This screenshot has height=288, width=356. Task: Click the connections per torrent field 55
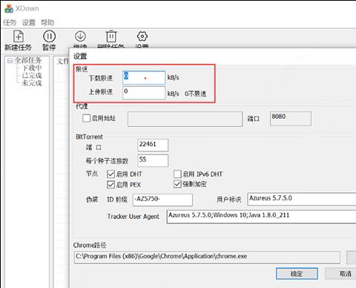click(153, 160)
